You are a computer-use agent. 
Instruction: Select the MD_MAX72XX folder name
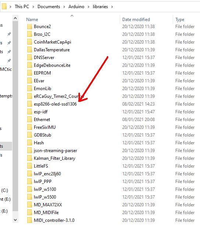pos(48,205)
